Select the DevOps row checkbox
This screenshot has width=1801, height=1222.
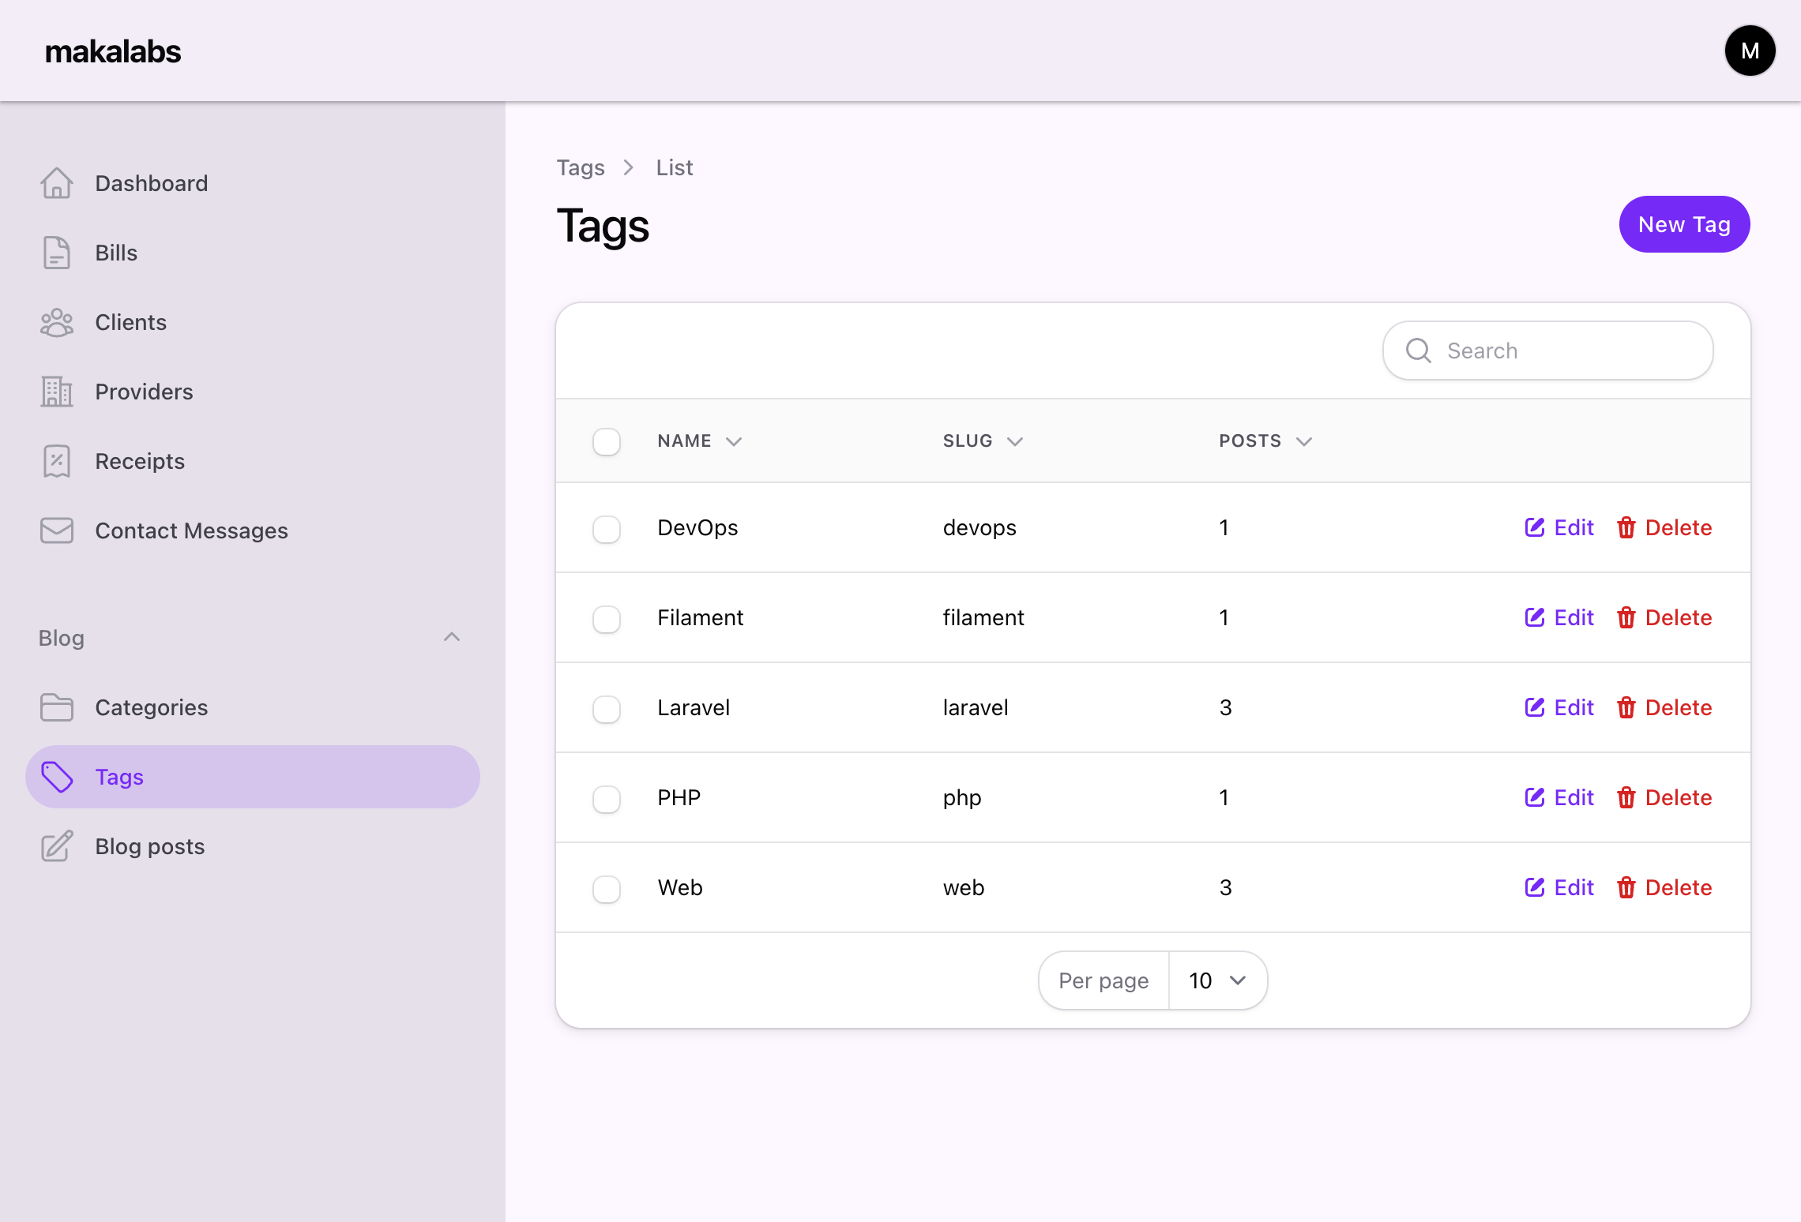tap(606, 530)
